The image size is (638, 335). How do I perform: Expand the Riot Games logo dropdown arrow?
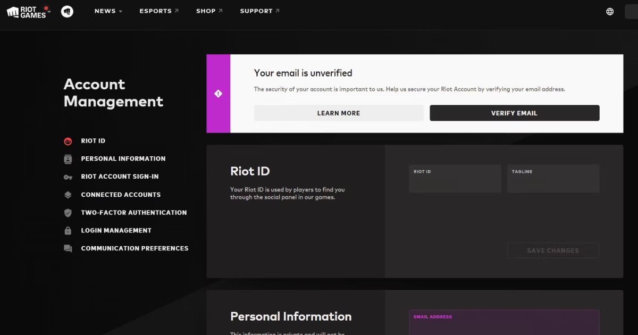pos(49,11)
